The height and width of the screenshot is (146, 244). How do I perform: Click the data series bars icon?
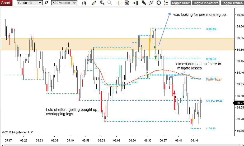point(136,3)
